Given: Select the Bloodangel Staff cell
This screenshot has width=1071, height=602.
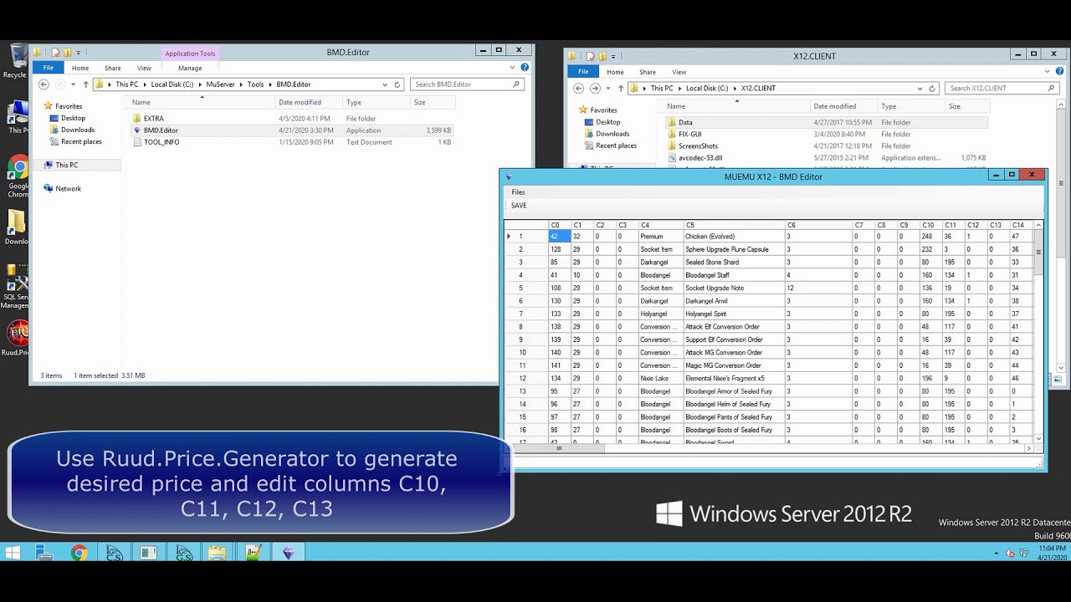Looking at the screenshot, I should pos(733,275).
